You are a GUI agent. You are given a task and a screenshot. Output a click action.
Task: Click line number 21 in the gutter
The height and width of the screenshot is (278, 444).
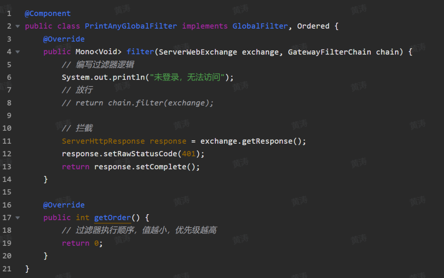coord(7,268)
